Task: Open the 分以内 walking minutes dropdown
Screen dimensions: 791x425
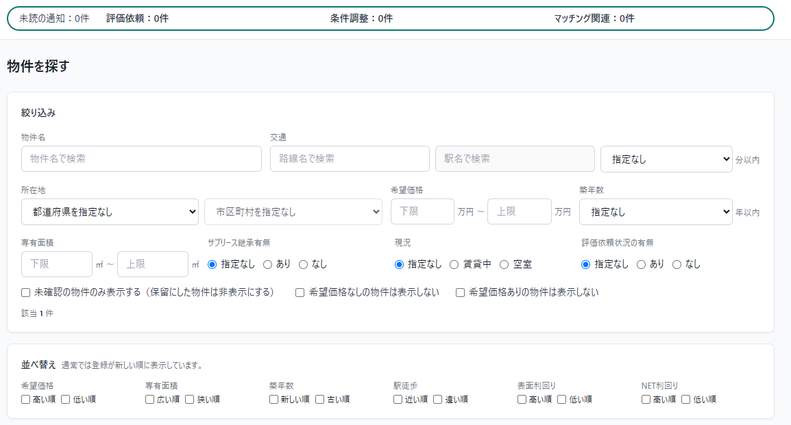Action: coord(666,159)
